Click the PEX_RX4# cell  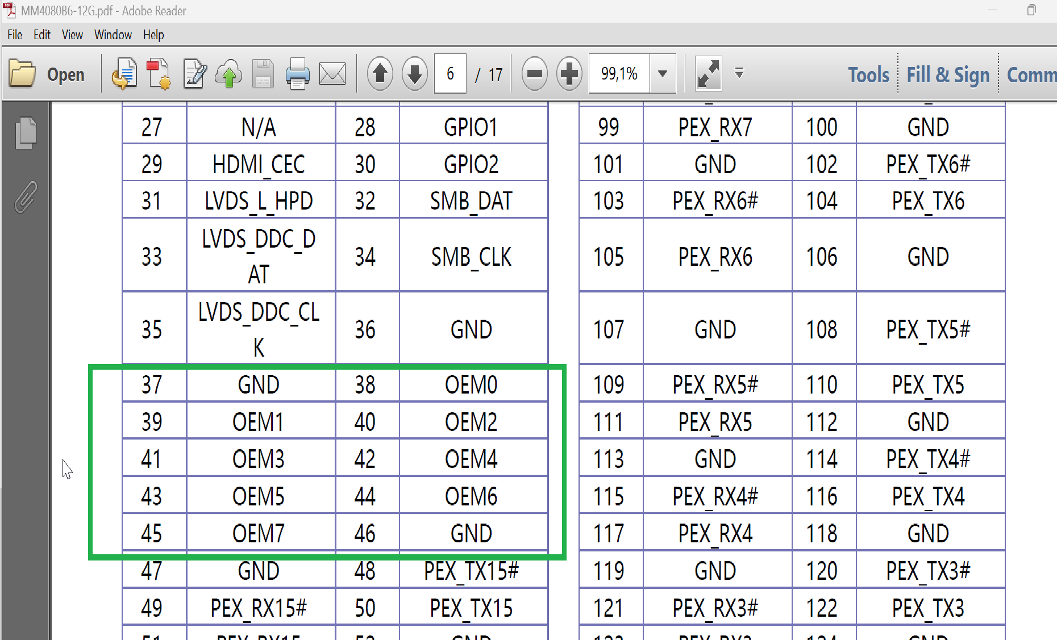pyautogui.click(x=717, y=495)
